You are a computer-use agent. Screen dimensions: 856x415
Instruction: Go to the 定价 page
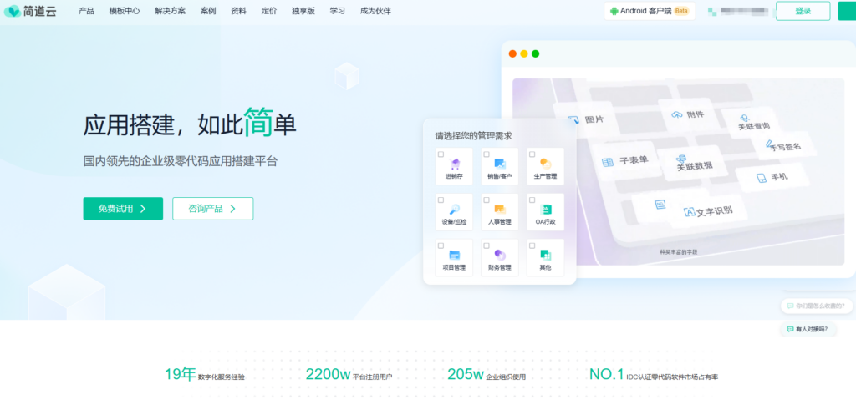(269, 11)
